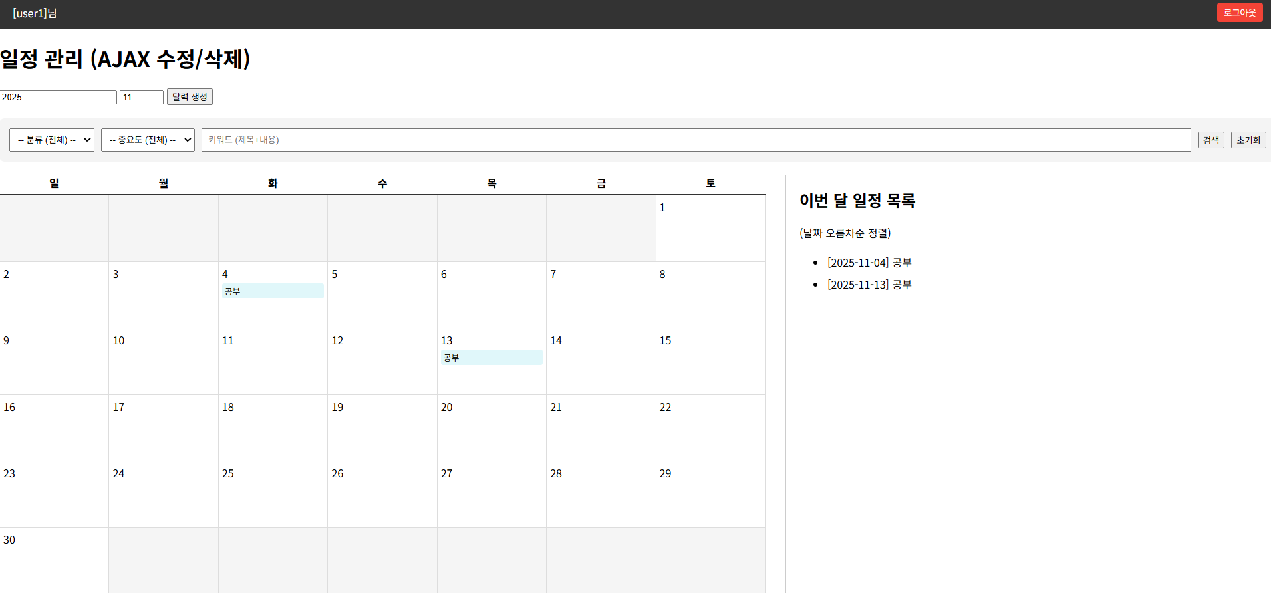Select the [2025-11-13] 공부 list entry
Screen dimensions: 1271x593
coord(869,285)
